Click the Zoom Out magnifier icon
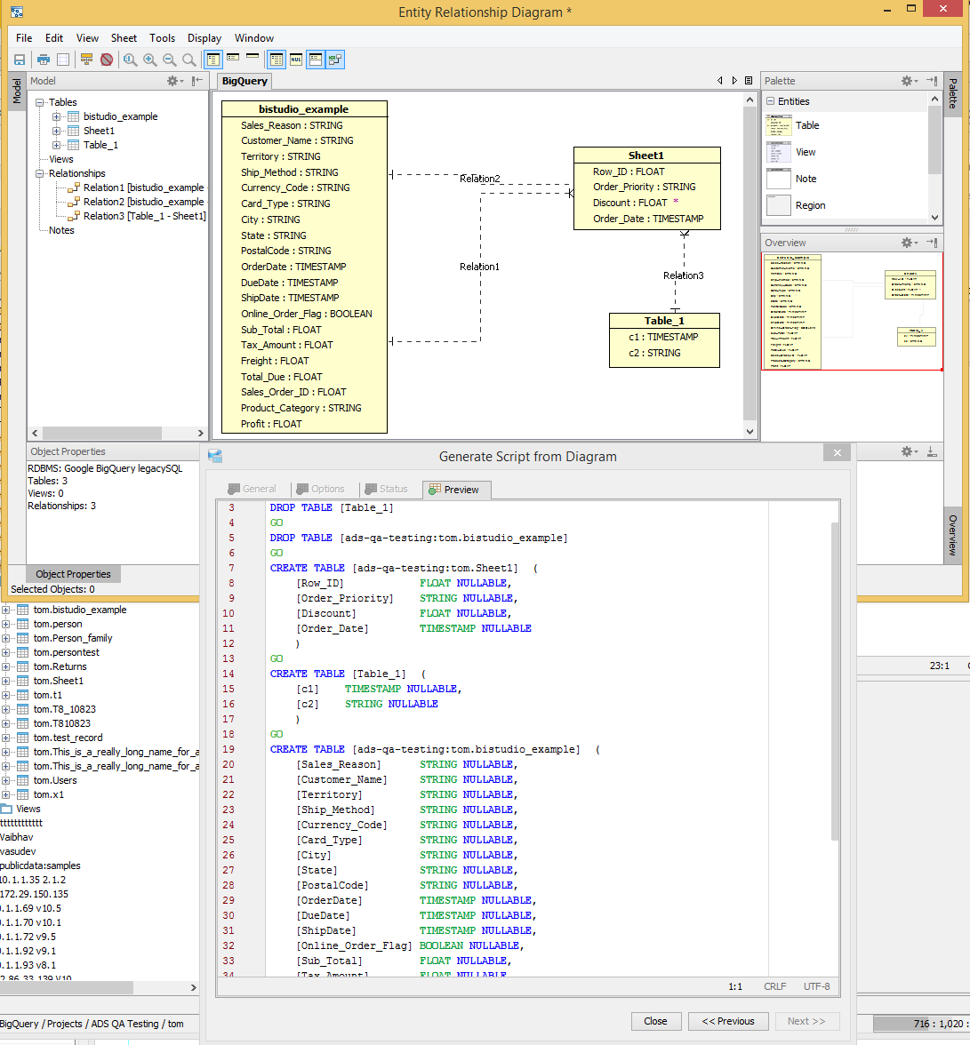Viewport: 970px width, 1045px height. 169,60
